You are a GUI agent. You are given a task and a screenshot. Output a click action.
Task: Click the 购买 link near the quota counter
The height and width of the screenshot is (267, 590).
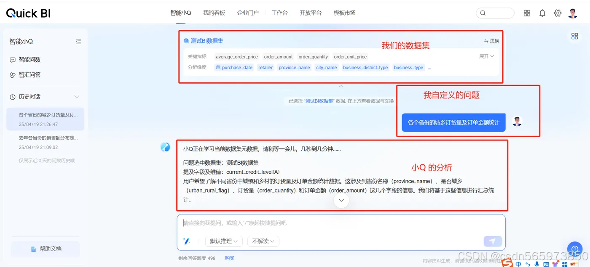(x=230, y=258)
